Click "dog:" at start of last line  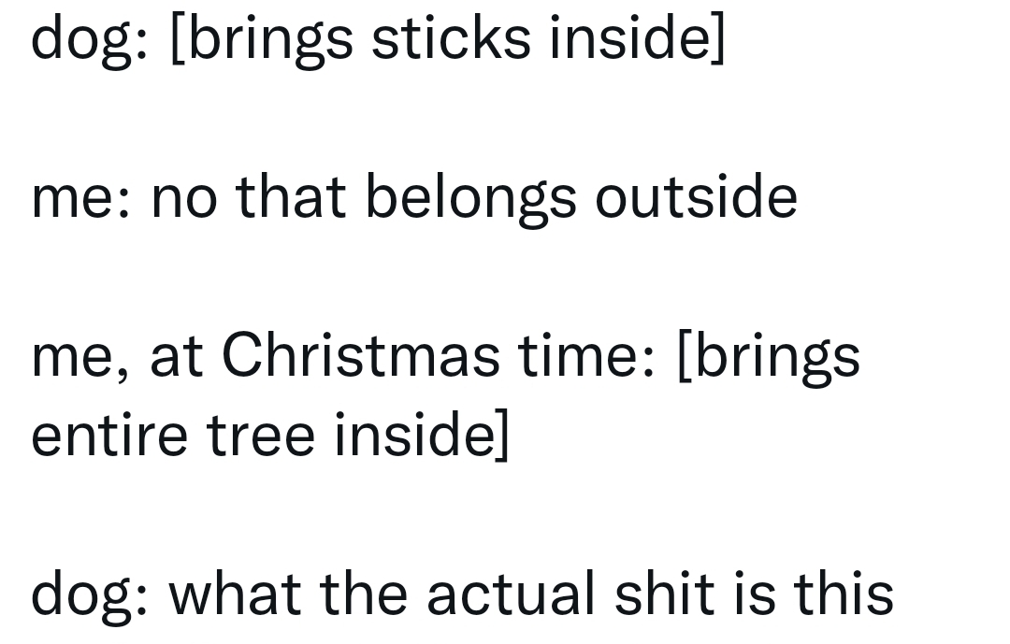click(89, 595)
